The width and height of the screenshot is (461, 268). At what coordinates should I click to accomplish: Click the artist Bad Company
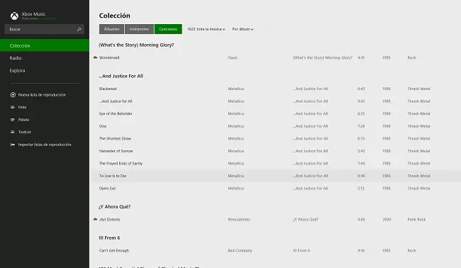pyautogui.click(x=240, y=250)
